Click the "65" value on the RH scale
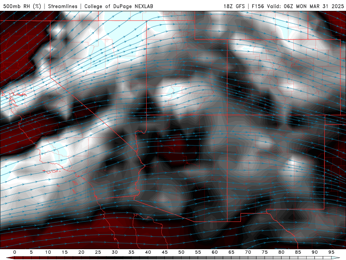Viewport: 346px width, 260px height. point(231,252)
